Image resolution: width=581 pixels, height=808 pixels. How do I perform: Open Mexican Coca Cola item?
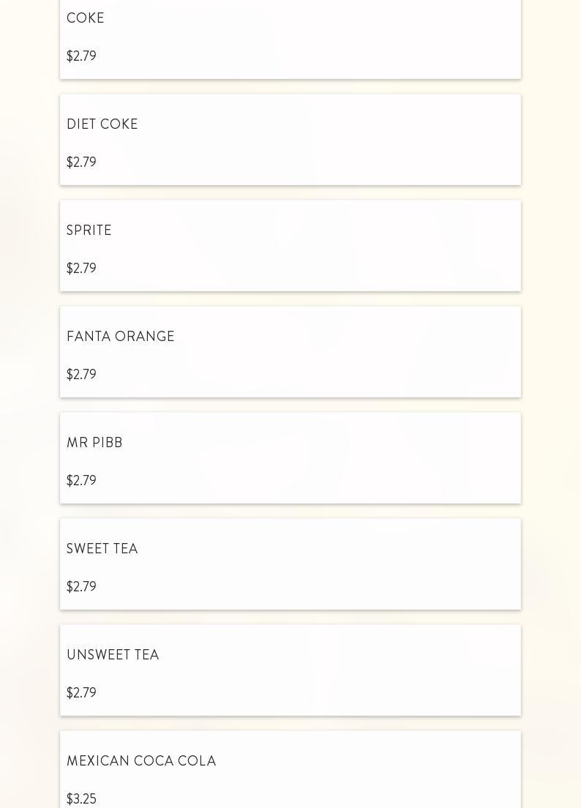pos(141,761)
